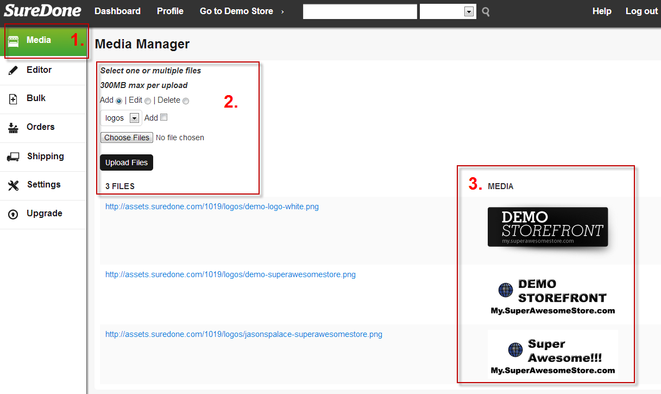Open the jasonspalace-superawesomestore.png link
The image size is (661, 394).
[244, 334]
